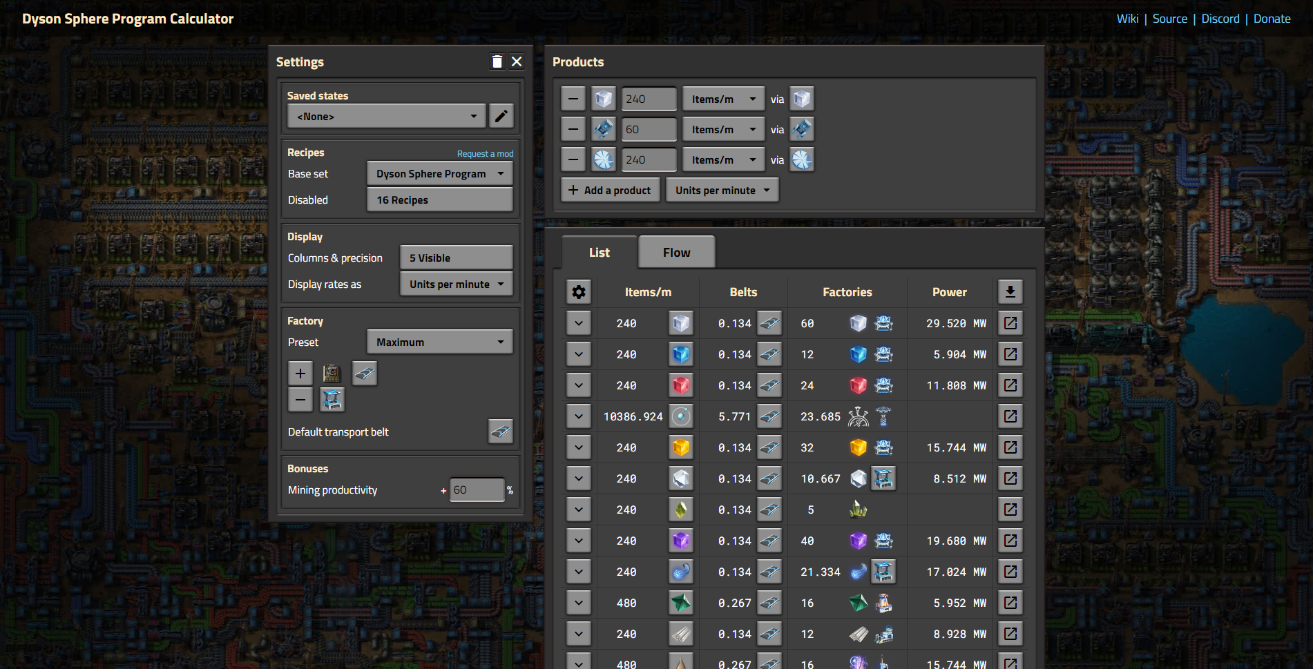Click the via recipe icon in first product row

point(802,99)
